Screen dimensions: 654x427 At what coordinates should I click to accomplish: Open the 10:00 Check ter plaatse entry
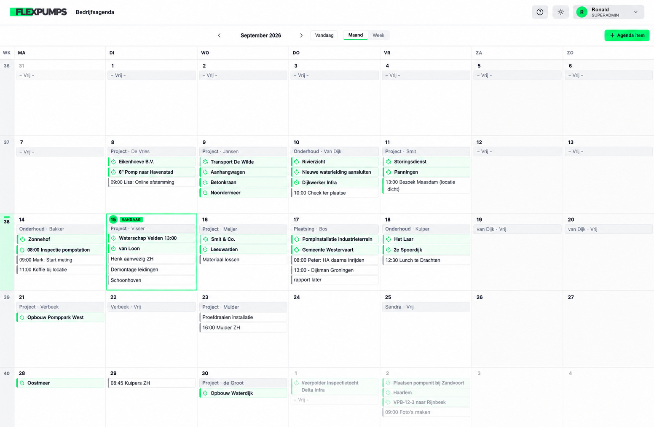(335, 193)
